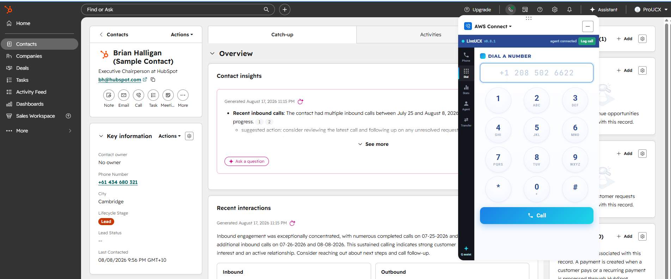
Task: Click dial pad key 1
Action: point(498,100)
